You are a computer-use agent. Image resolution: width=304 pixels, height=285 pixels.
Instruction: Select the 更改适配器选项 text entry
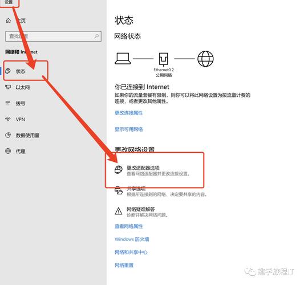point(143,168)
